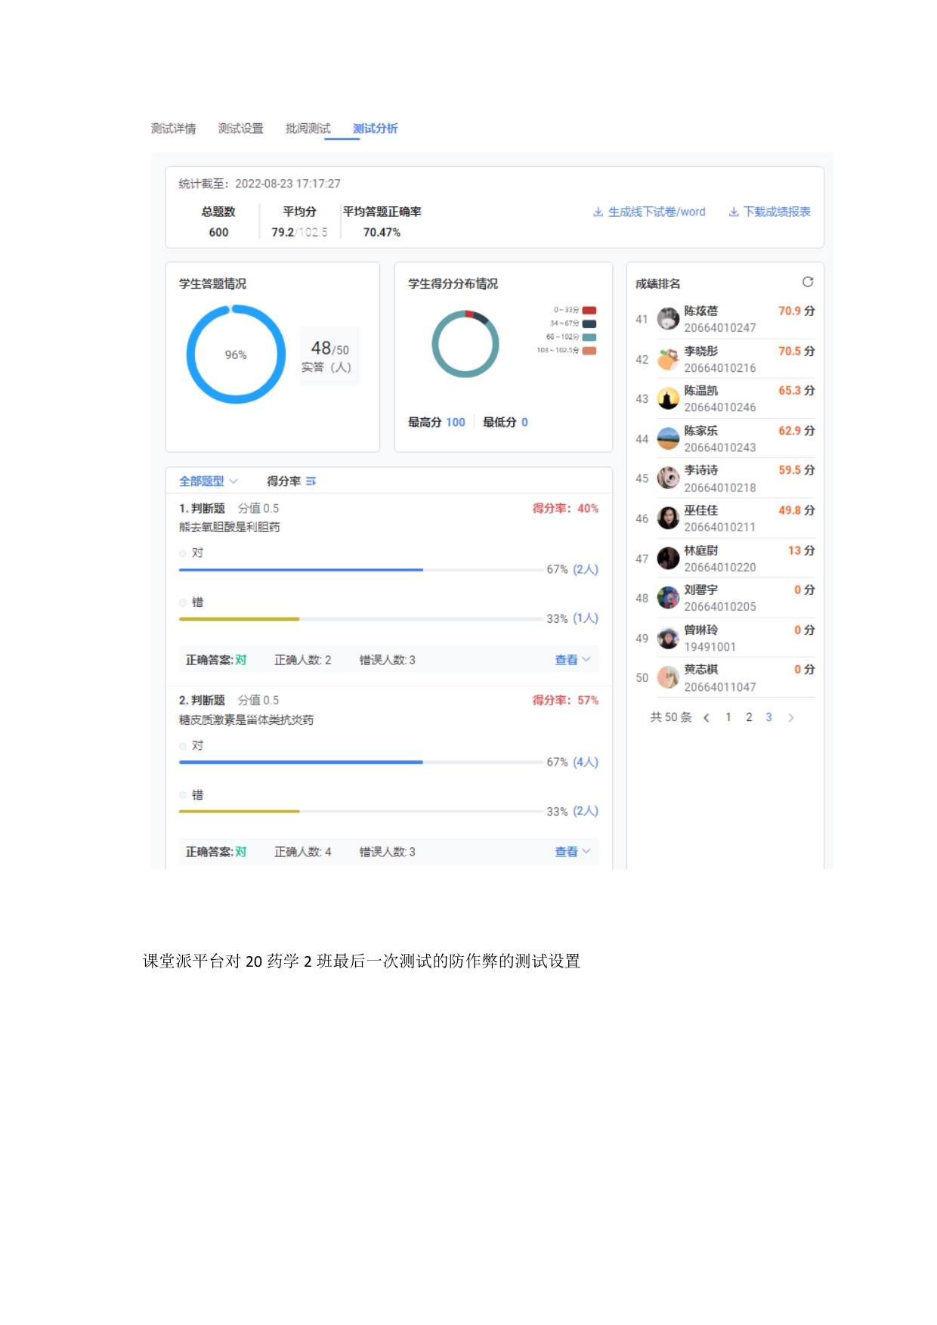This screenshot has width=937, height=1325.
Task: Click 陈炫蓓's avatar in ranking list
Action: pos(668,319)
